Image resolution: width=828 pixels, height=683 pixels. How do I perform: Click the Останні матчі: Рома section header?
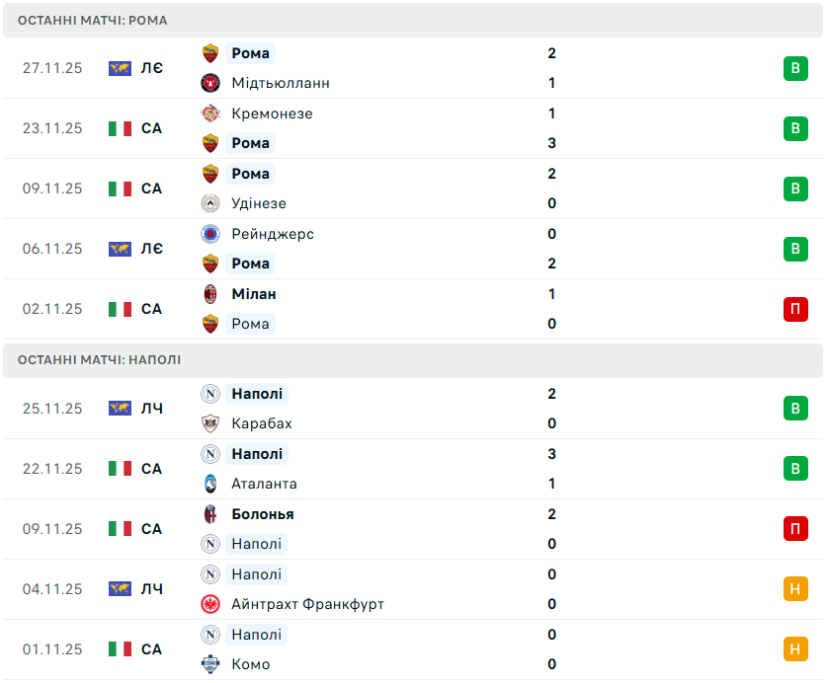click(x=92, y=20)
